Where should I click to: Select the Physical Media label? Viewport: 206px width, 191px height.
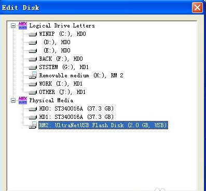pyautogui.click(x=51, y=100)
